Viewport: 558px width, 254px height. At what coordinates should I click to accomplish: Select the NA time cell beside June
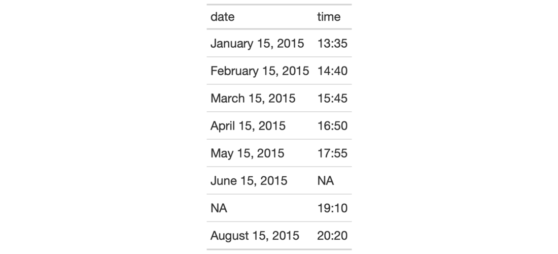point(326,181)
